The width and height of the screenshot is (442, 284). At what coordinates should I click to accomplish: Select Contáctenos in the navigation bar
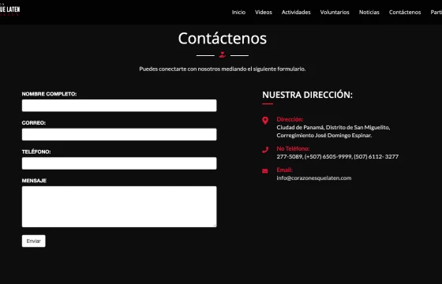405,12
